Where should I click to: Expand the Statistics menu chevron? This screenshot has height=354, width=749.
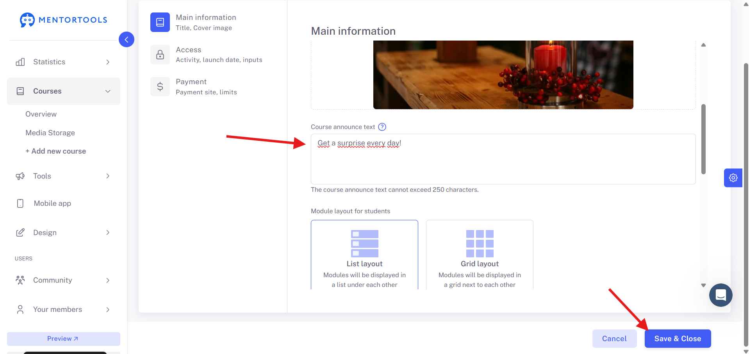(x=108, y=62)
